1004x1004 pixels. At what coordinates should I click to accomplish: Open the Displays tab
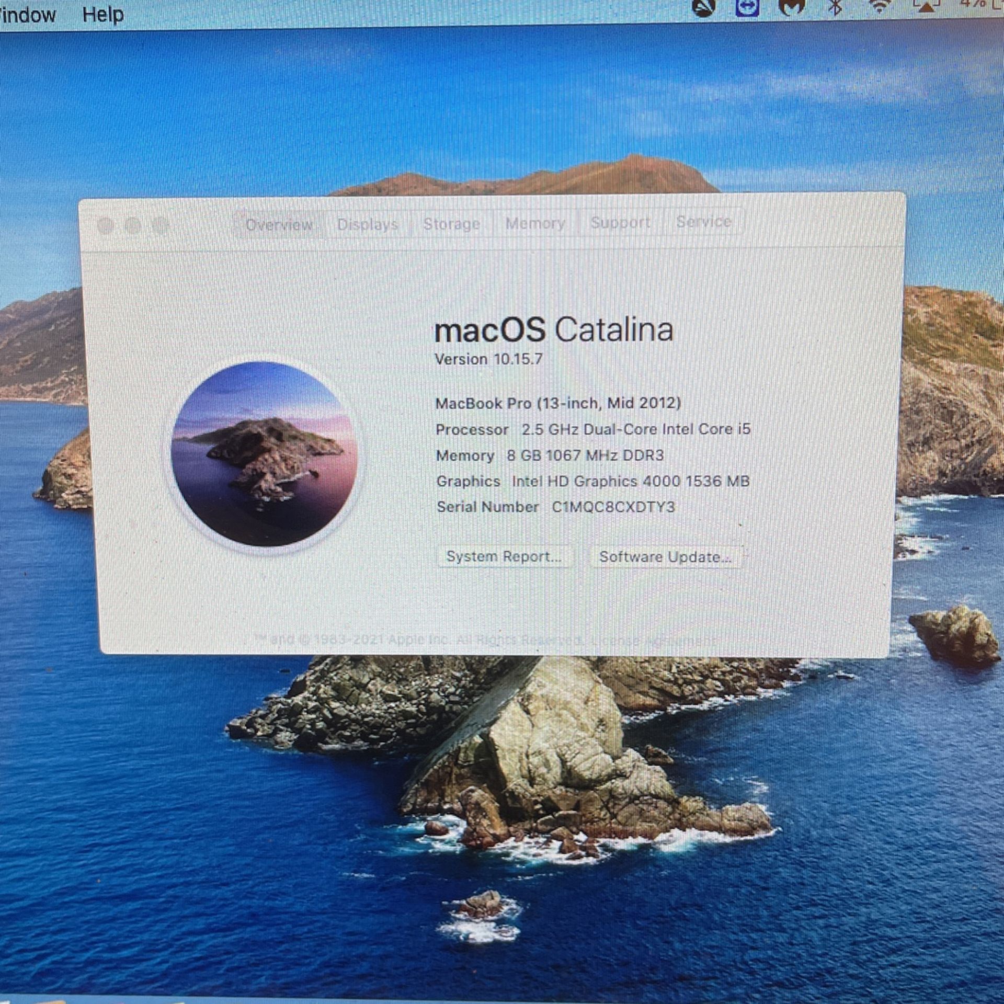point(368,224)
